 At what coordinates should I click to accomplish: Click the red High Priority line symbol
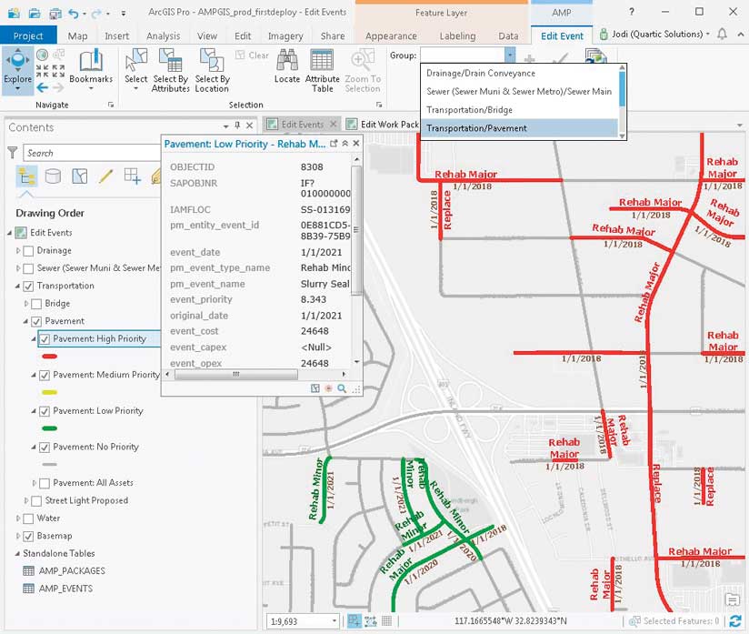[50, 357]
